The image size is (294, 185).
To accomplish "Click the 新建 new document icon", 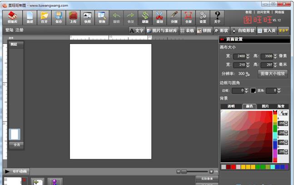I will click(x=30, y=17).
